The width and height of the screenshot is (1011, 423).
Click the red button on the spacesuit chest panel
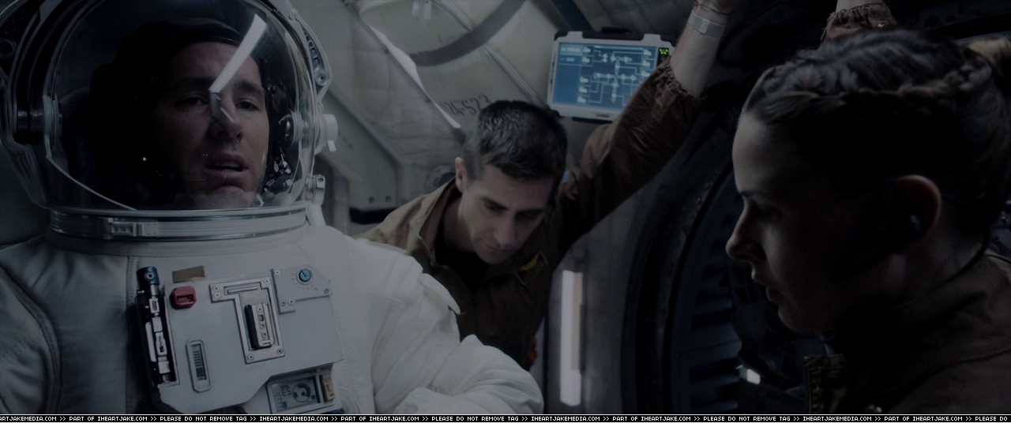(183, 297)
